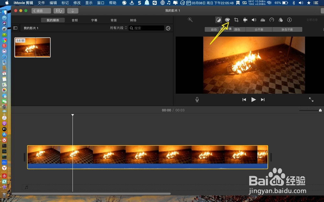Open the 编辑 menu
324x202 pixels.
tap(53, 3)
